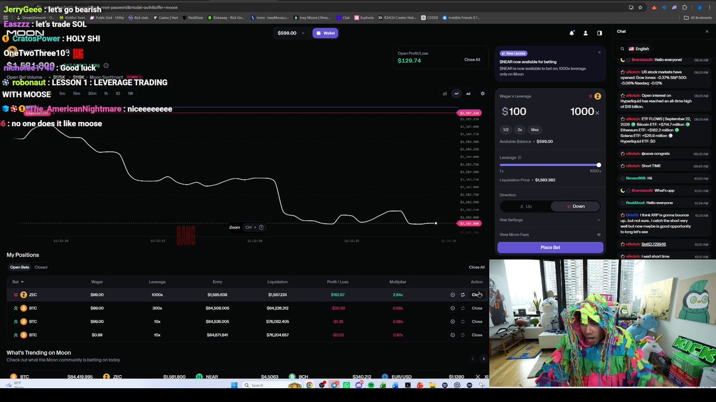Show next trending markets arrow
Screen dimensions: 716x402
483,359
